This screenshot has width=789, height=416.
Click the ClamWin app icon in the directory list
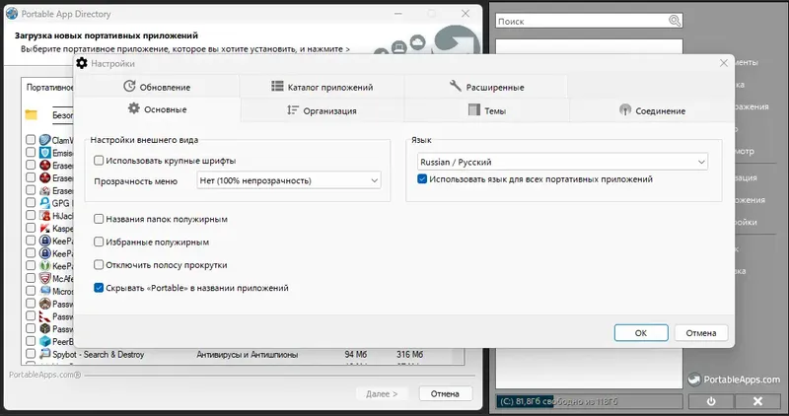pyautogui.click(x=44, y=140)
